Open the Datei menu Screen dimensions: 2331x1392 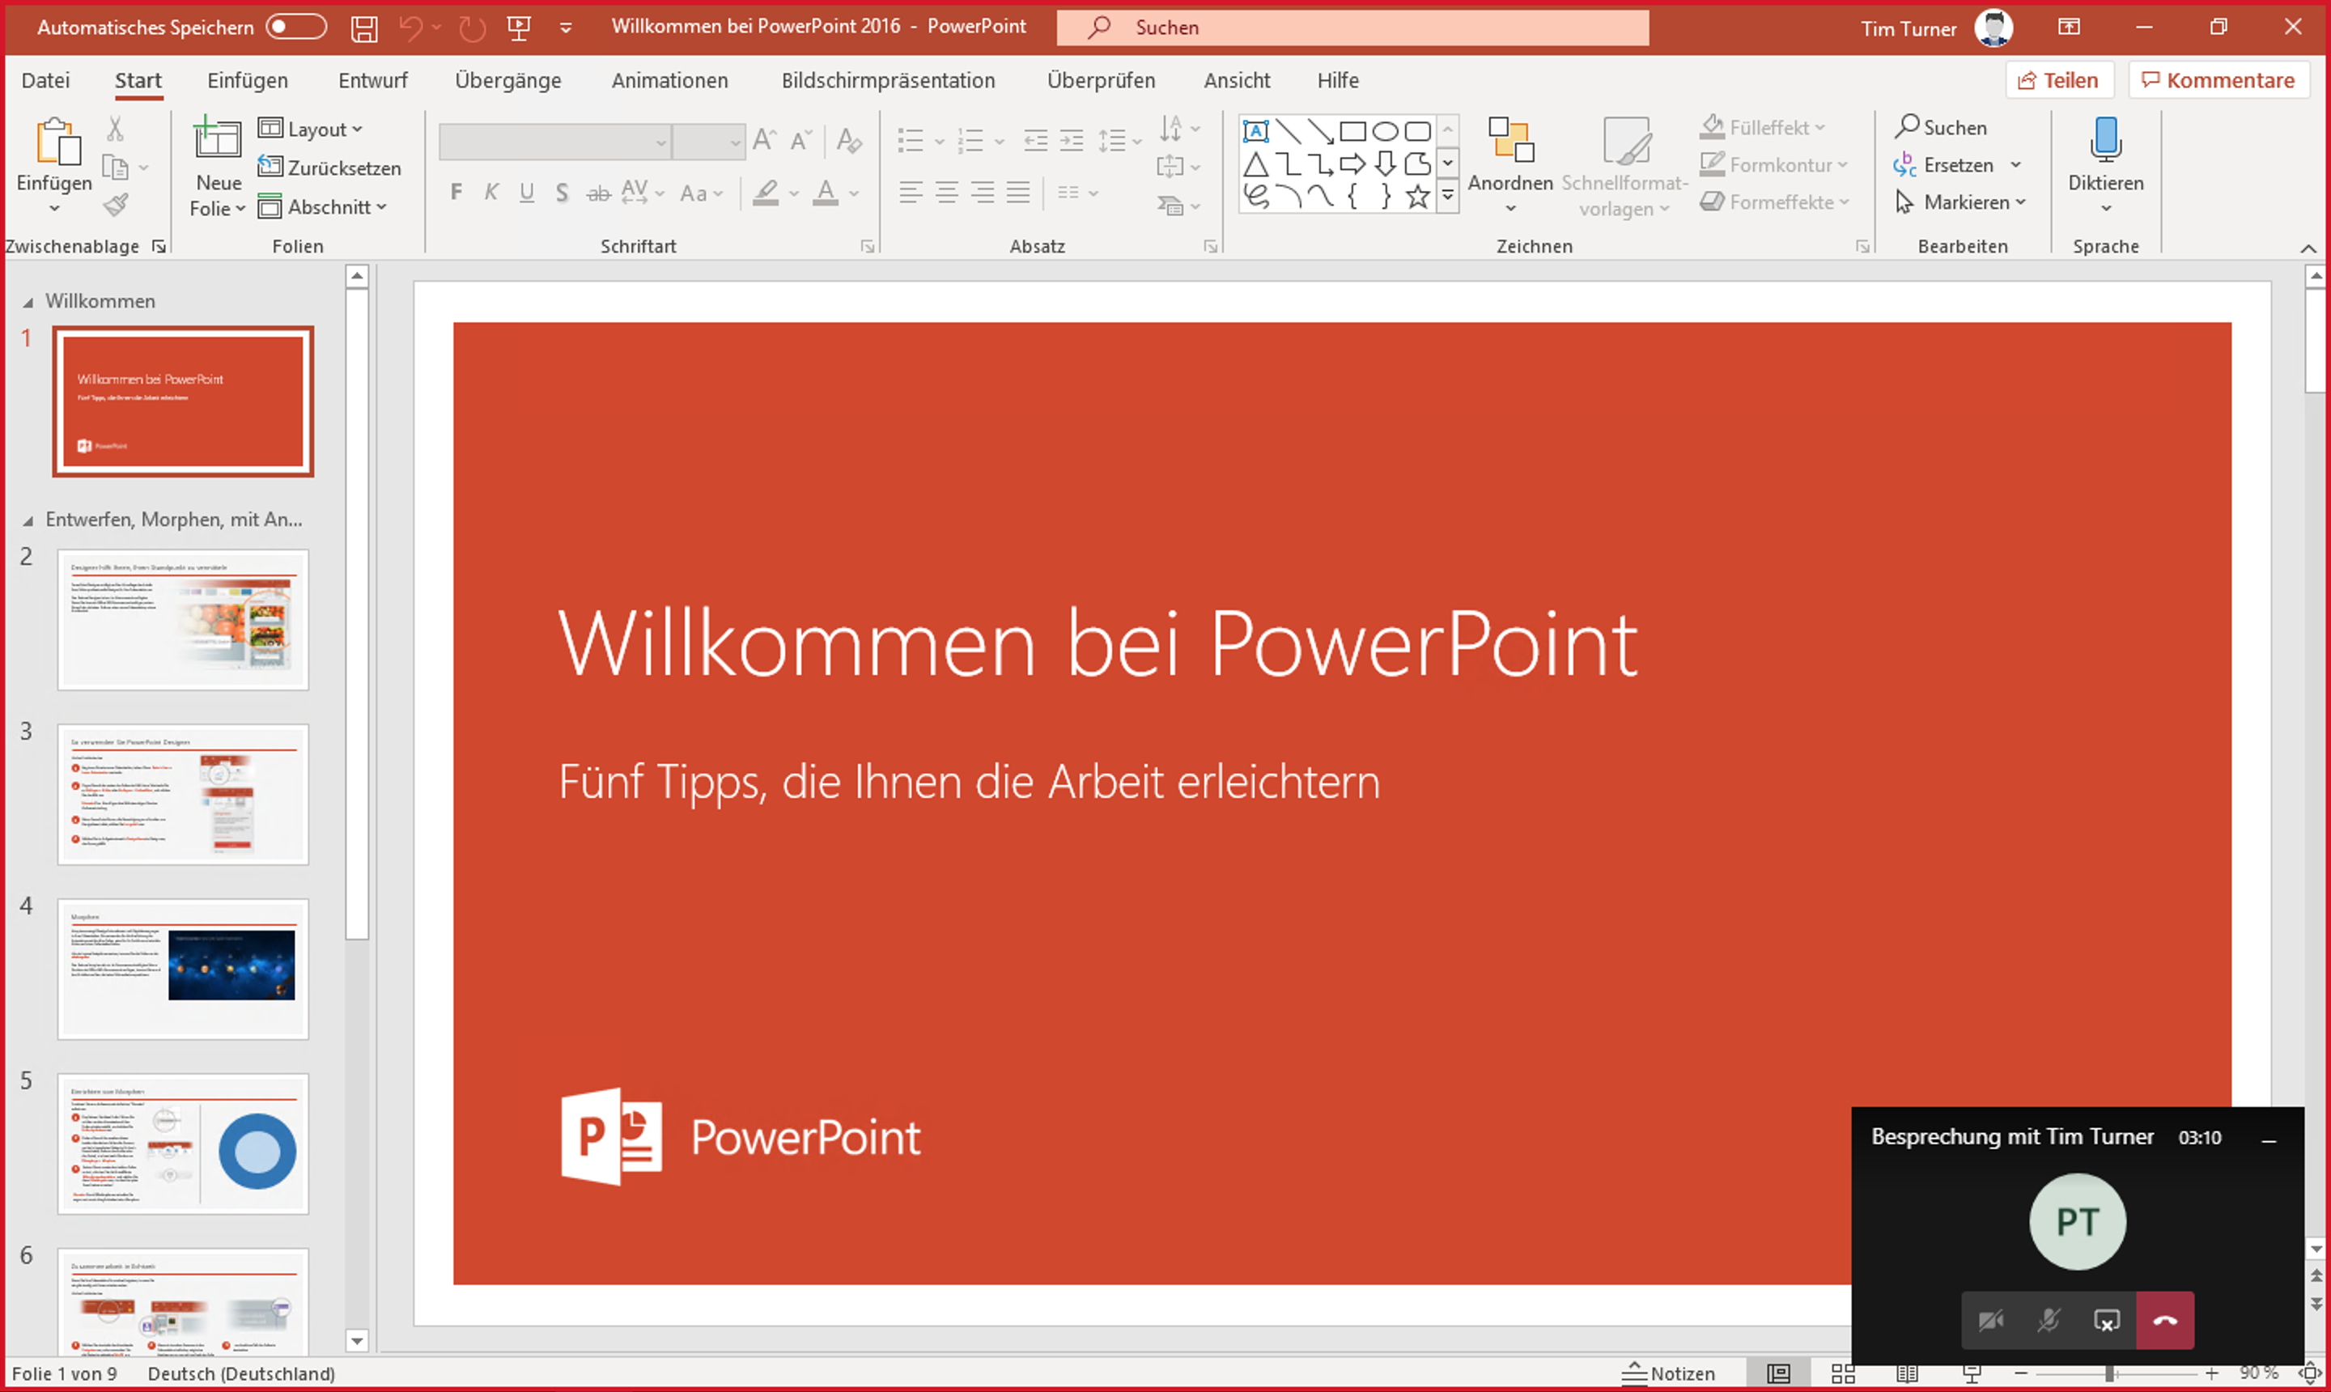click(x=45, y=81)
